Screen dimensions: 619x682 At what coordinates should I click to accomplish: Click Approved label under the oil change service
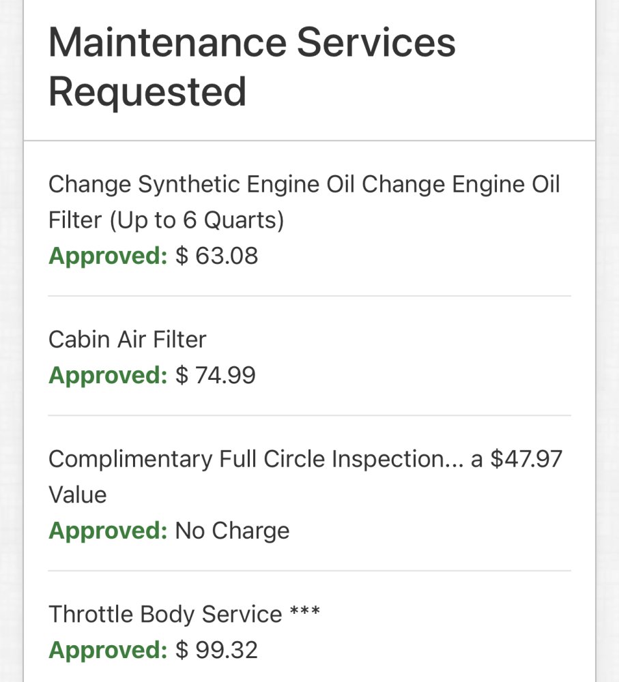[108, 256]
